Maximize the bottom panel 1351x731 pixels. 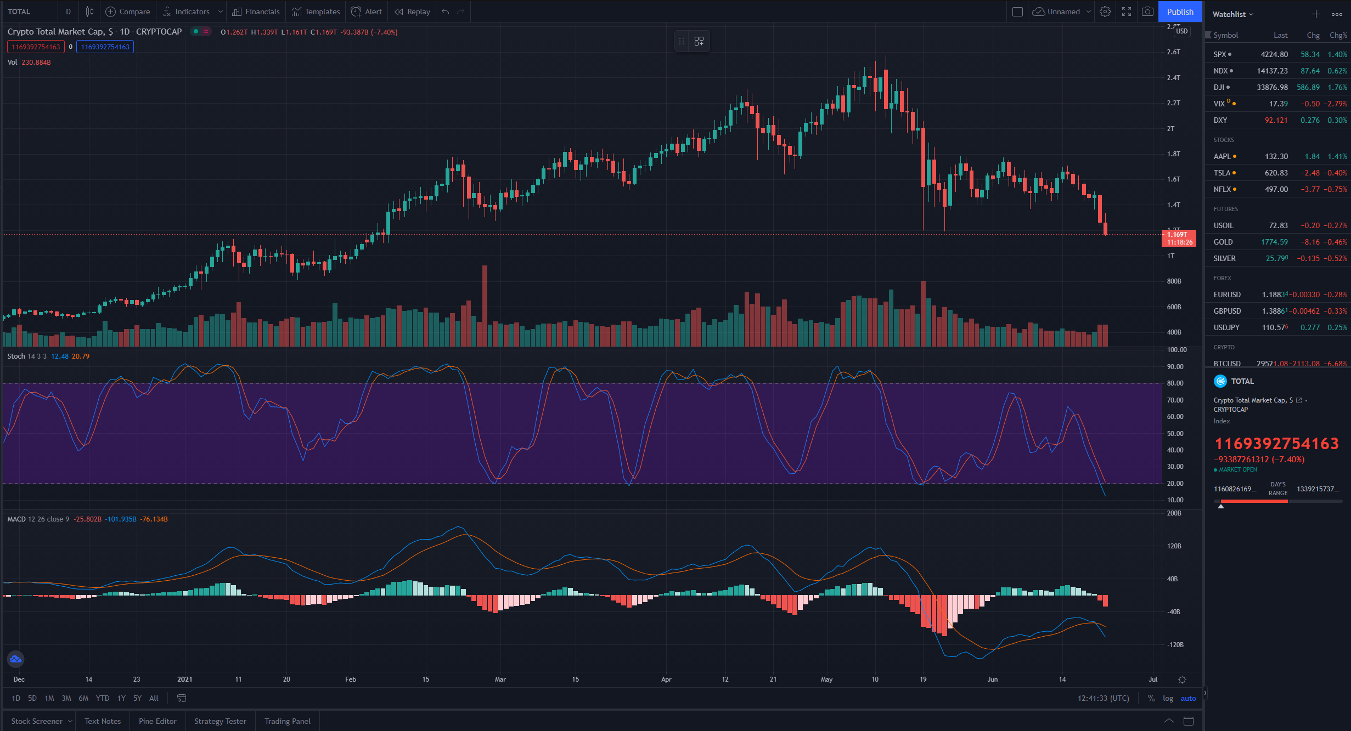click(1189, 721)
